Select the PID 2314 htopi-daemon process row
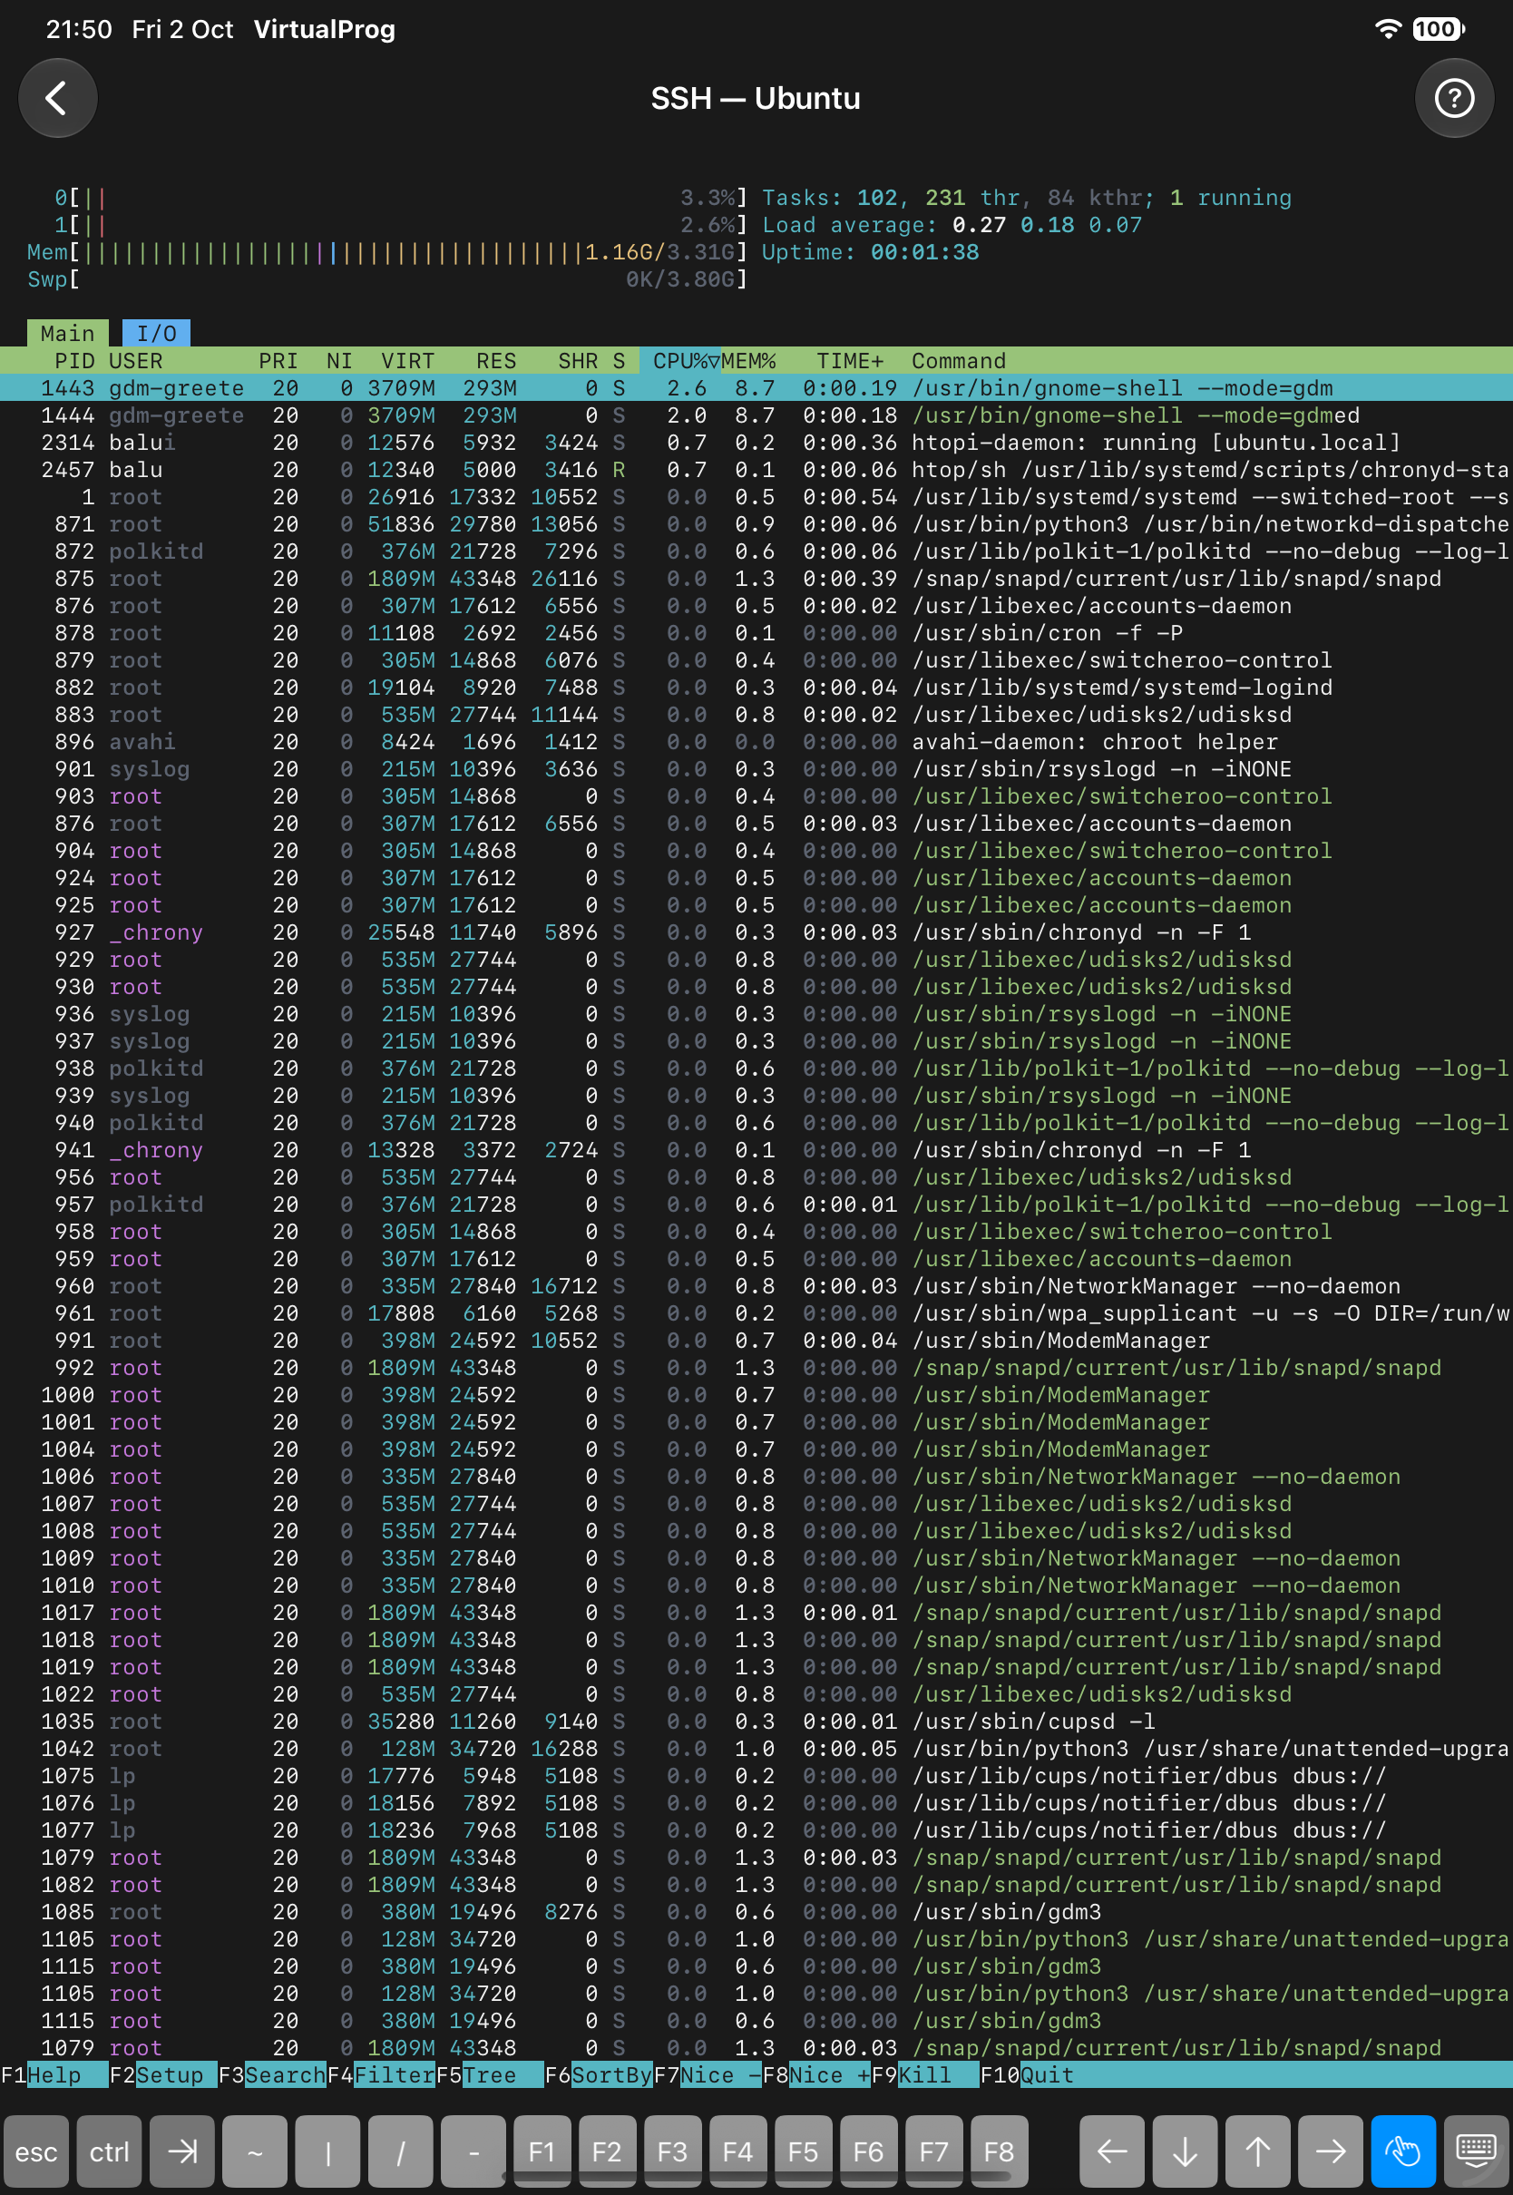This screenshot has height=2195, width=1513. (x=756, y=443)
